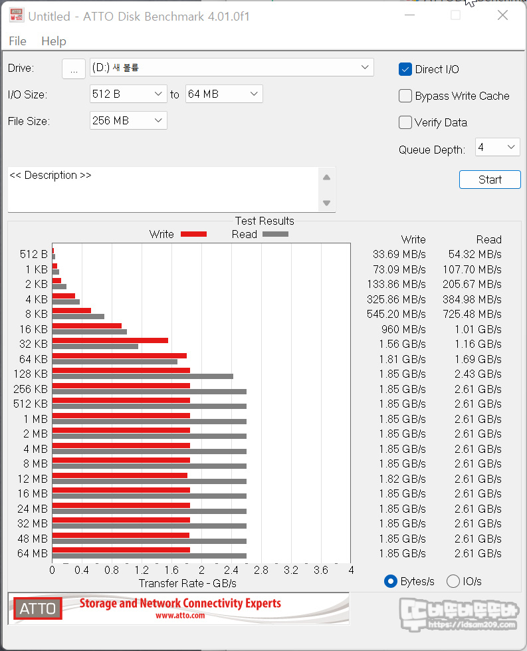
Task: Click the 325.86 MB/s write value
Action: coord(396,299)
